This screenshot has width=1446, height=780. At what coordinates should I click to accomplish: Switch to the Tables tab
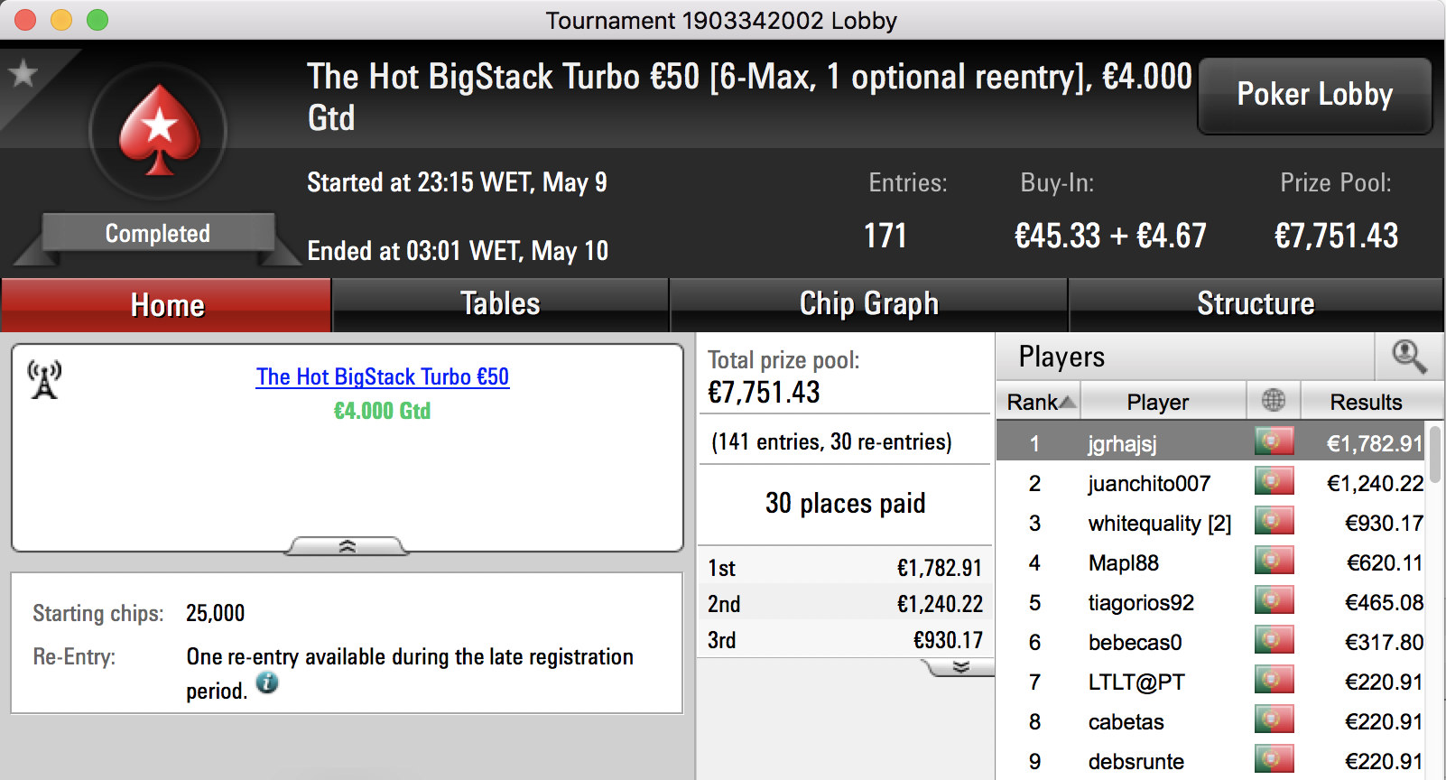pos(500,304)
